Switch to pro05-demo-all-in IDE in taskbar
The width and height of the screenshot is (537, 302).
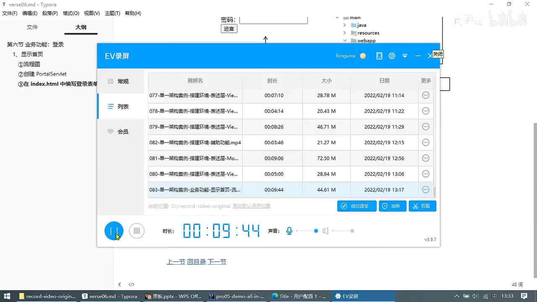237,296
